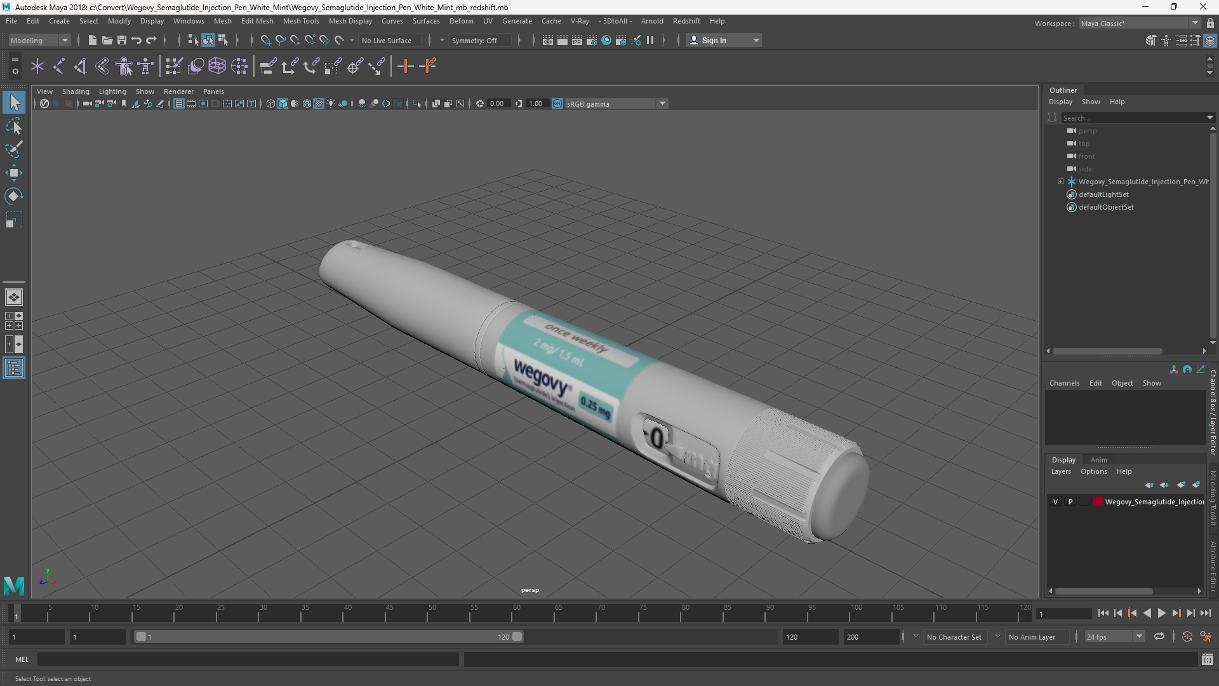The image size is (1219, 686).
Task: Open the Edit Mesh menu
Action: click(x=257, y=21)
